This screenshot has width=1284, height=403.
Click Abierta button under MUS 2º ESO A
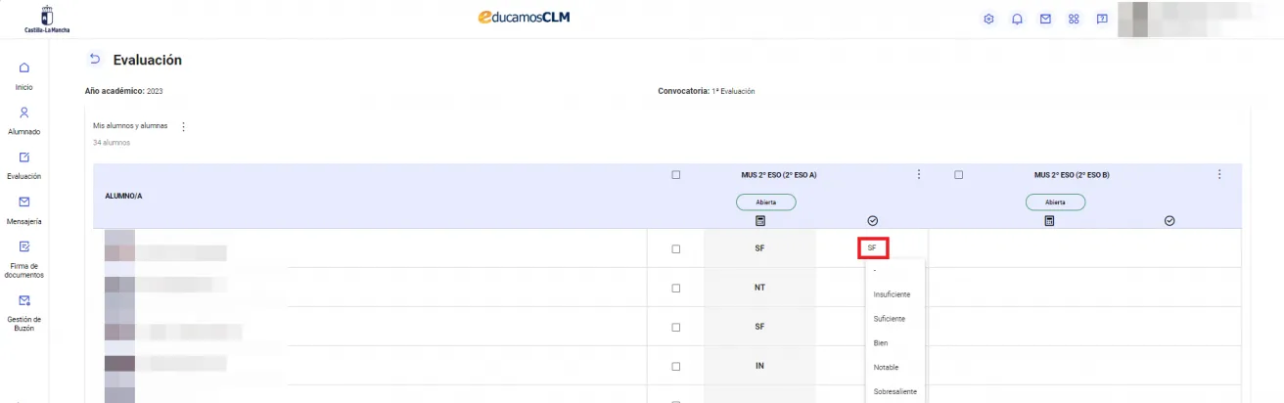tap(766, 201)
